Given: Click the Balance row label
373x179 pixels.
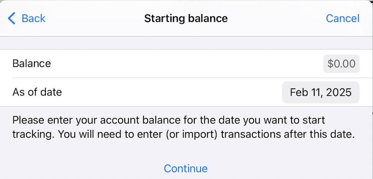Looking at the screenshot, I should click(x=32, y=64).
